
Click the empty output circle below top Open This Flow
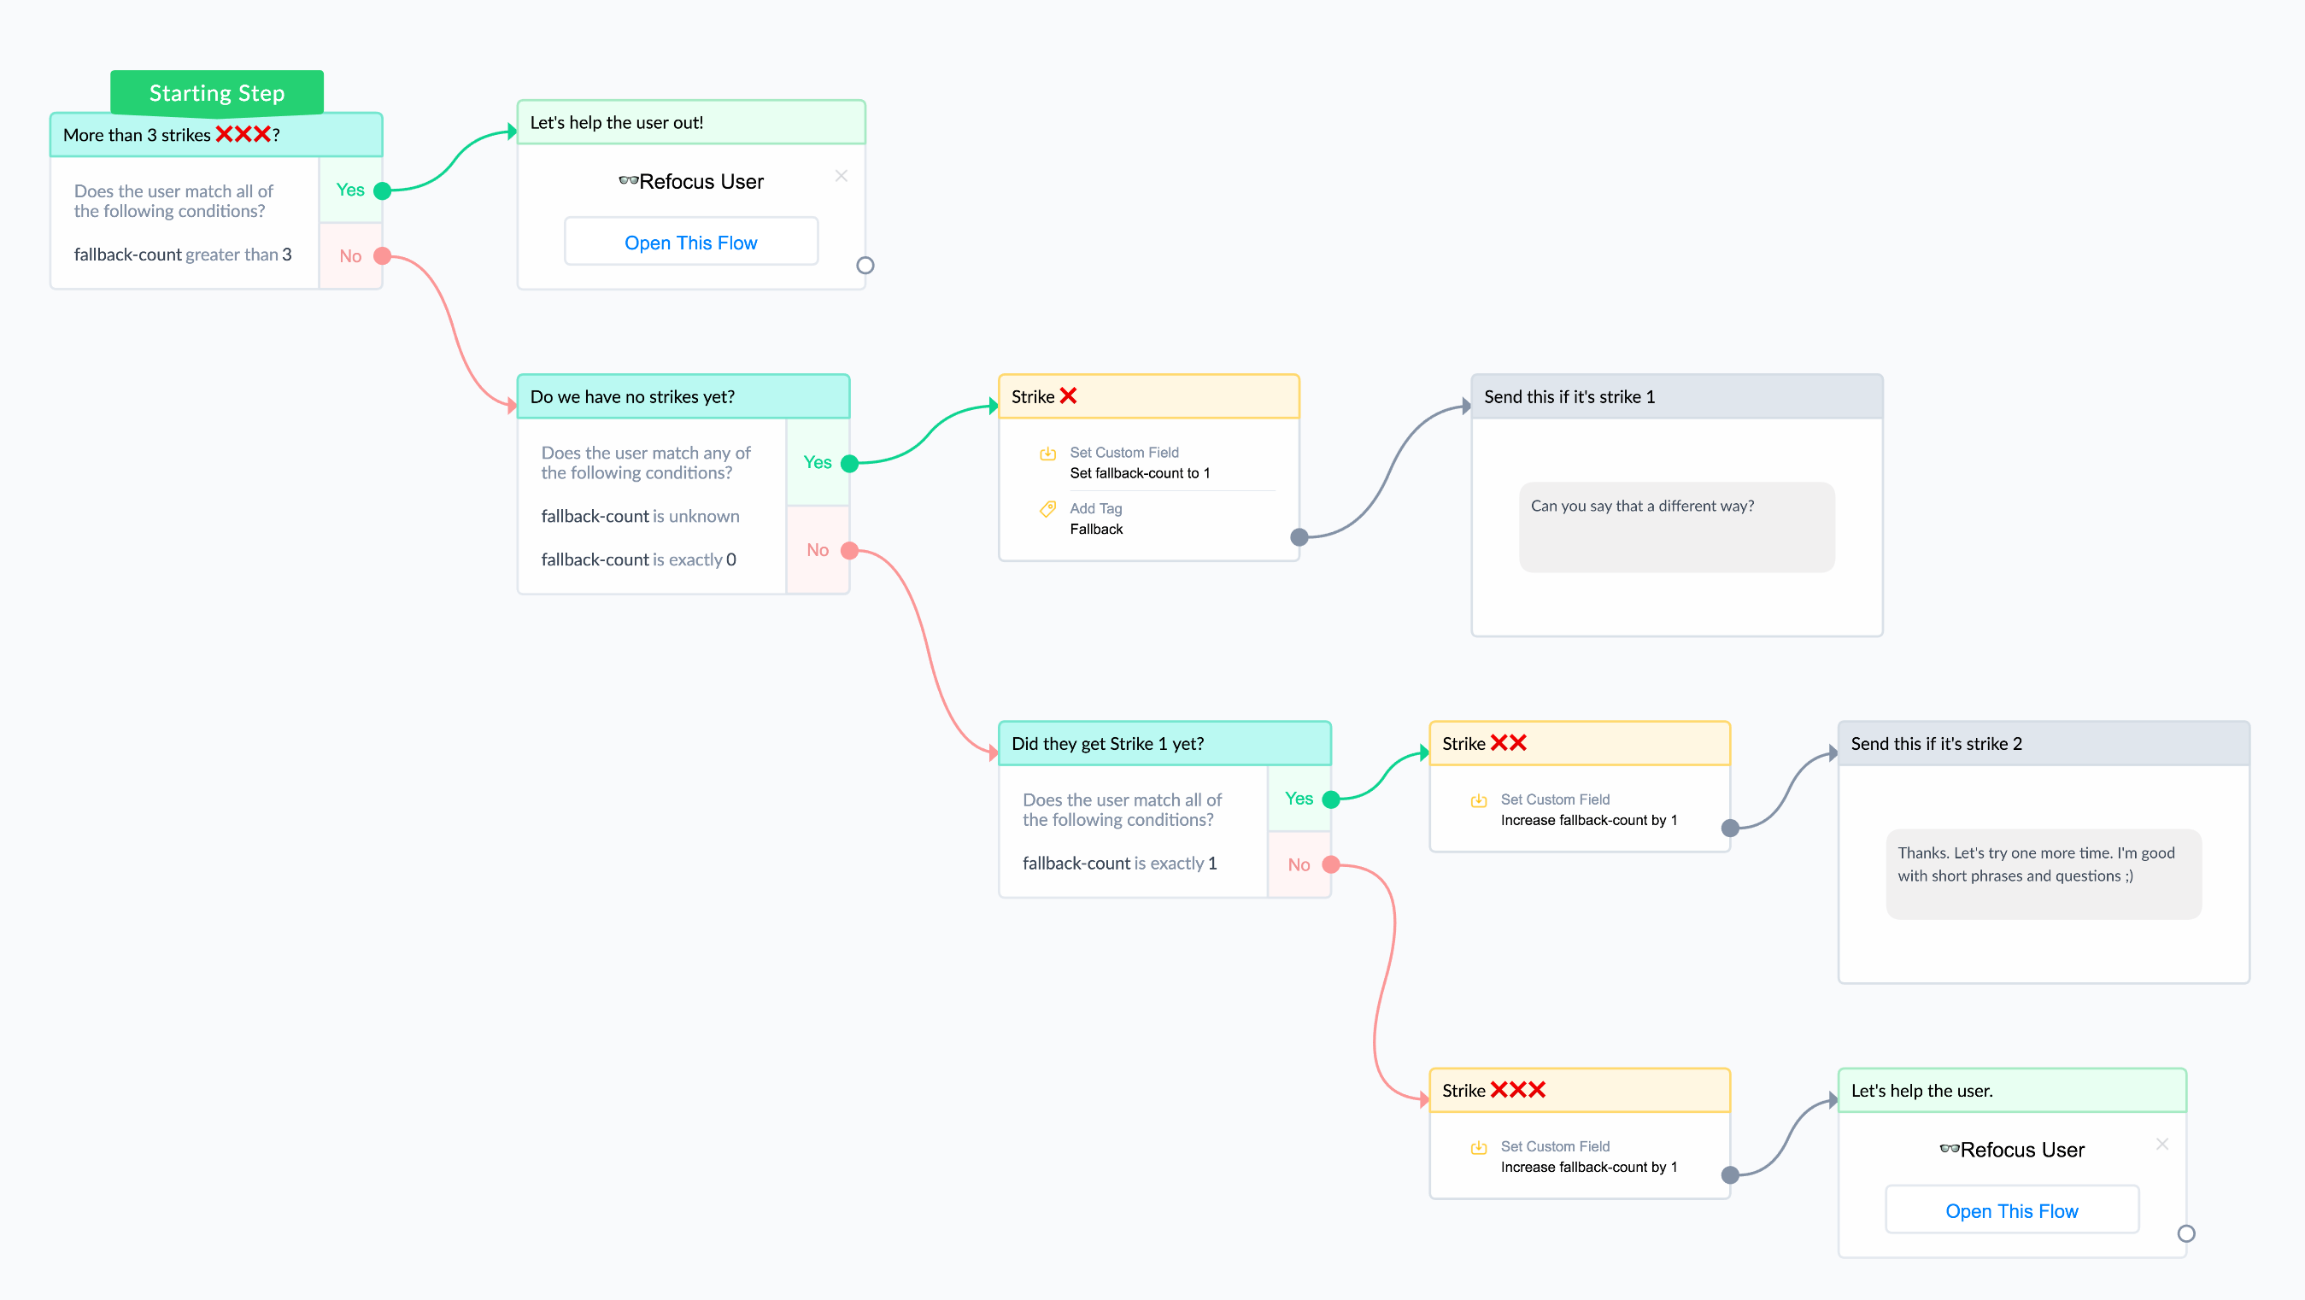tap(865, 266)
